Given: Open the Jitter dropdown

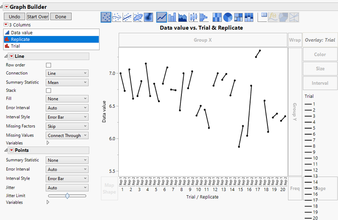Looking at the screenshot, I should [x=67, y=188].
